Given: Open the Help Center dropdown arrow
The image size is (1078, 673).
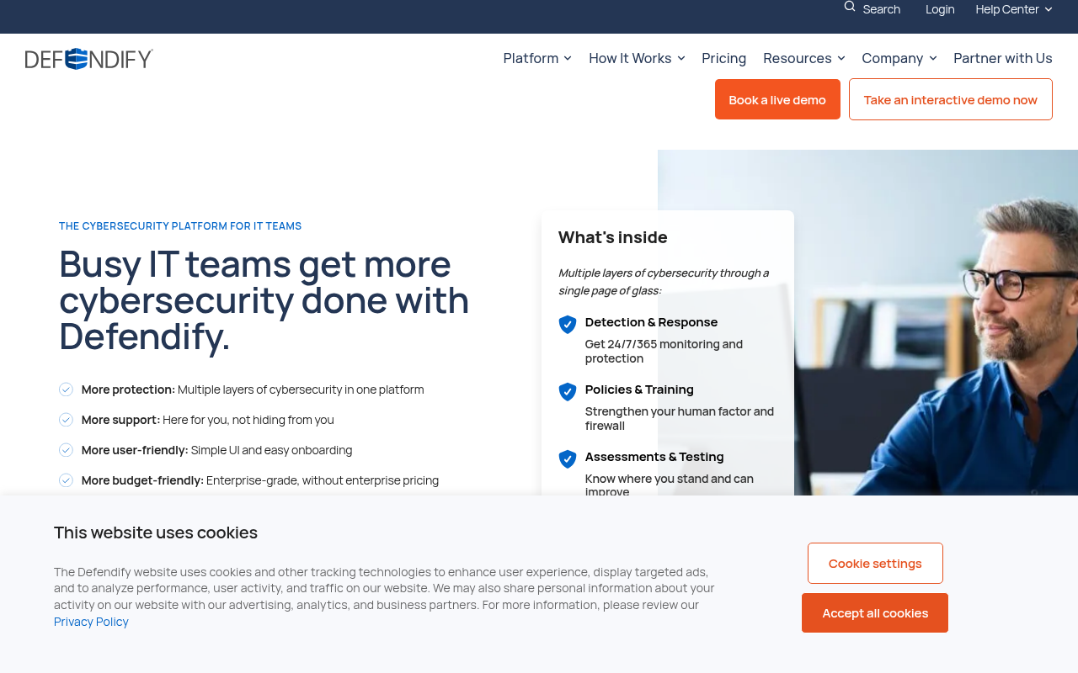Looking at the screenshot, I should (x=1049, y=9).
